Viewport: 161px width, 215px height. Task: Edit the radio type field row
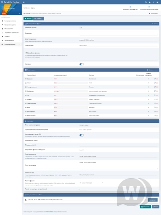155,104
